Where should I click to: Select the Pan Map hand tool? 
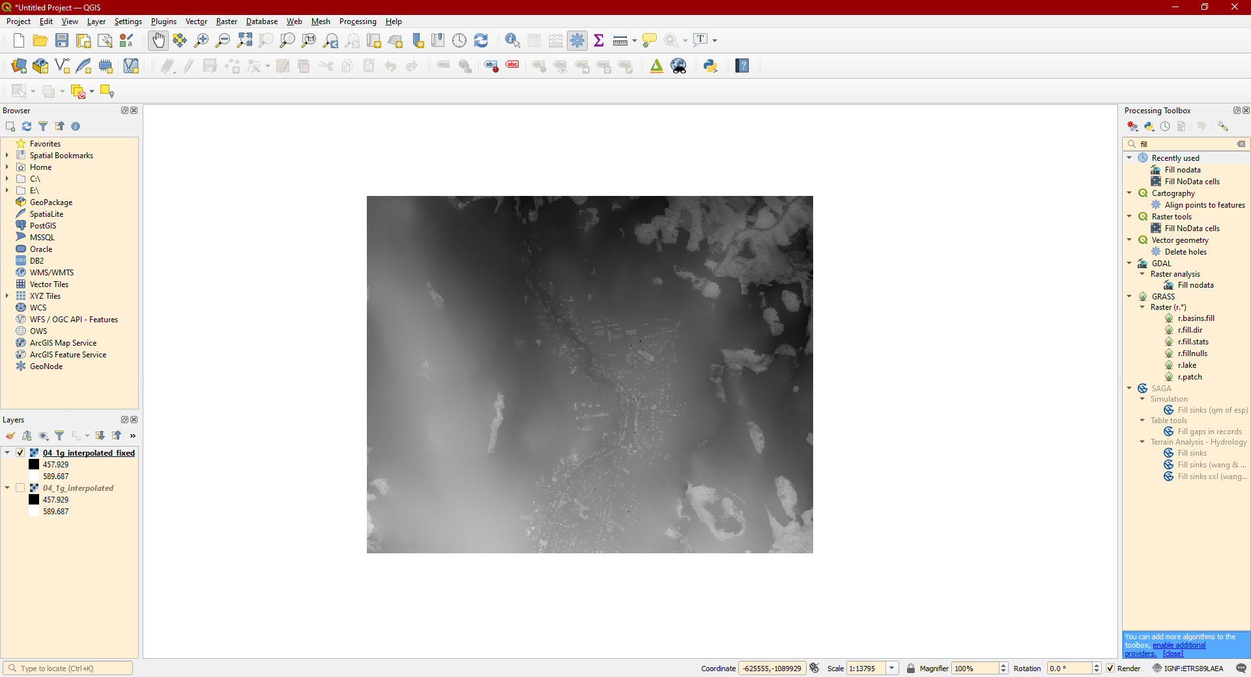pyautogui.click(x=158, y=40)
